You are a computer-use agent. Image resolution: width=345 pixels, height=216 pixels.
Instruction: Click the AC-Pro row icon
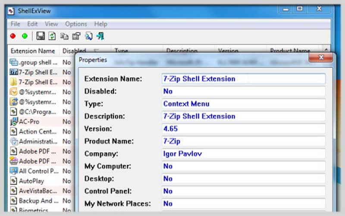pos(14,122)
